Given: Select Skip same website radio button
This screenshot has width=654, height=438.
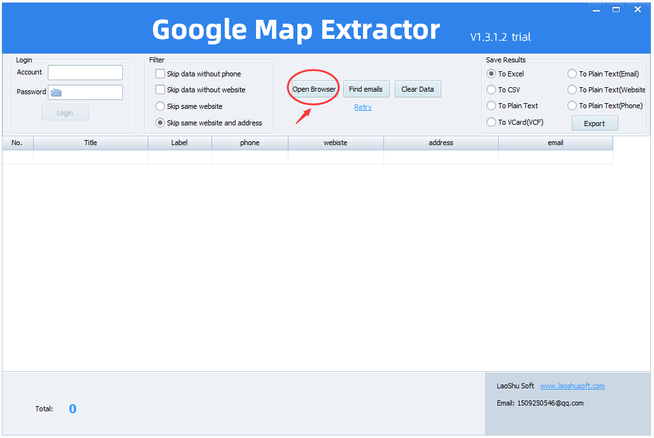Looking at the screenshot, I should (160, 106).
